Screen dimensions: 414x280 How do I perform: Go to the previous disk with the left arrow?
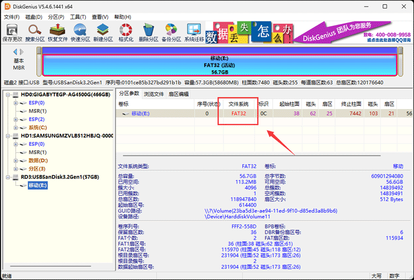pos(15,52)
